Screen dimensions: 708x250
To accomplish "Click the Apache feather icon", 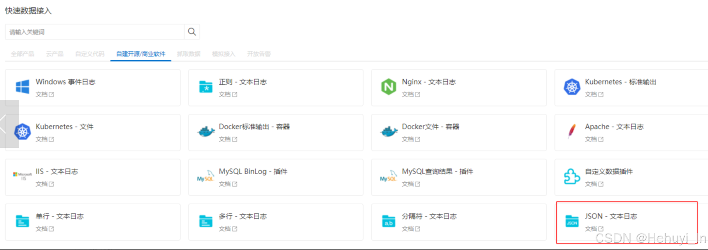I will 572,131.
